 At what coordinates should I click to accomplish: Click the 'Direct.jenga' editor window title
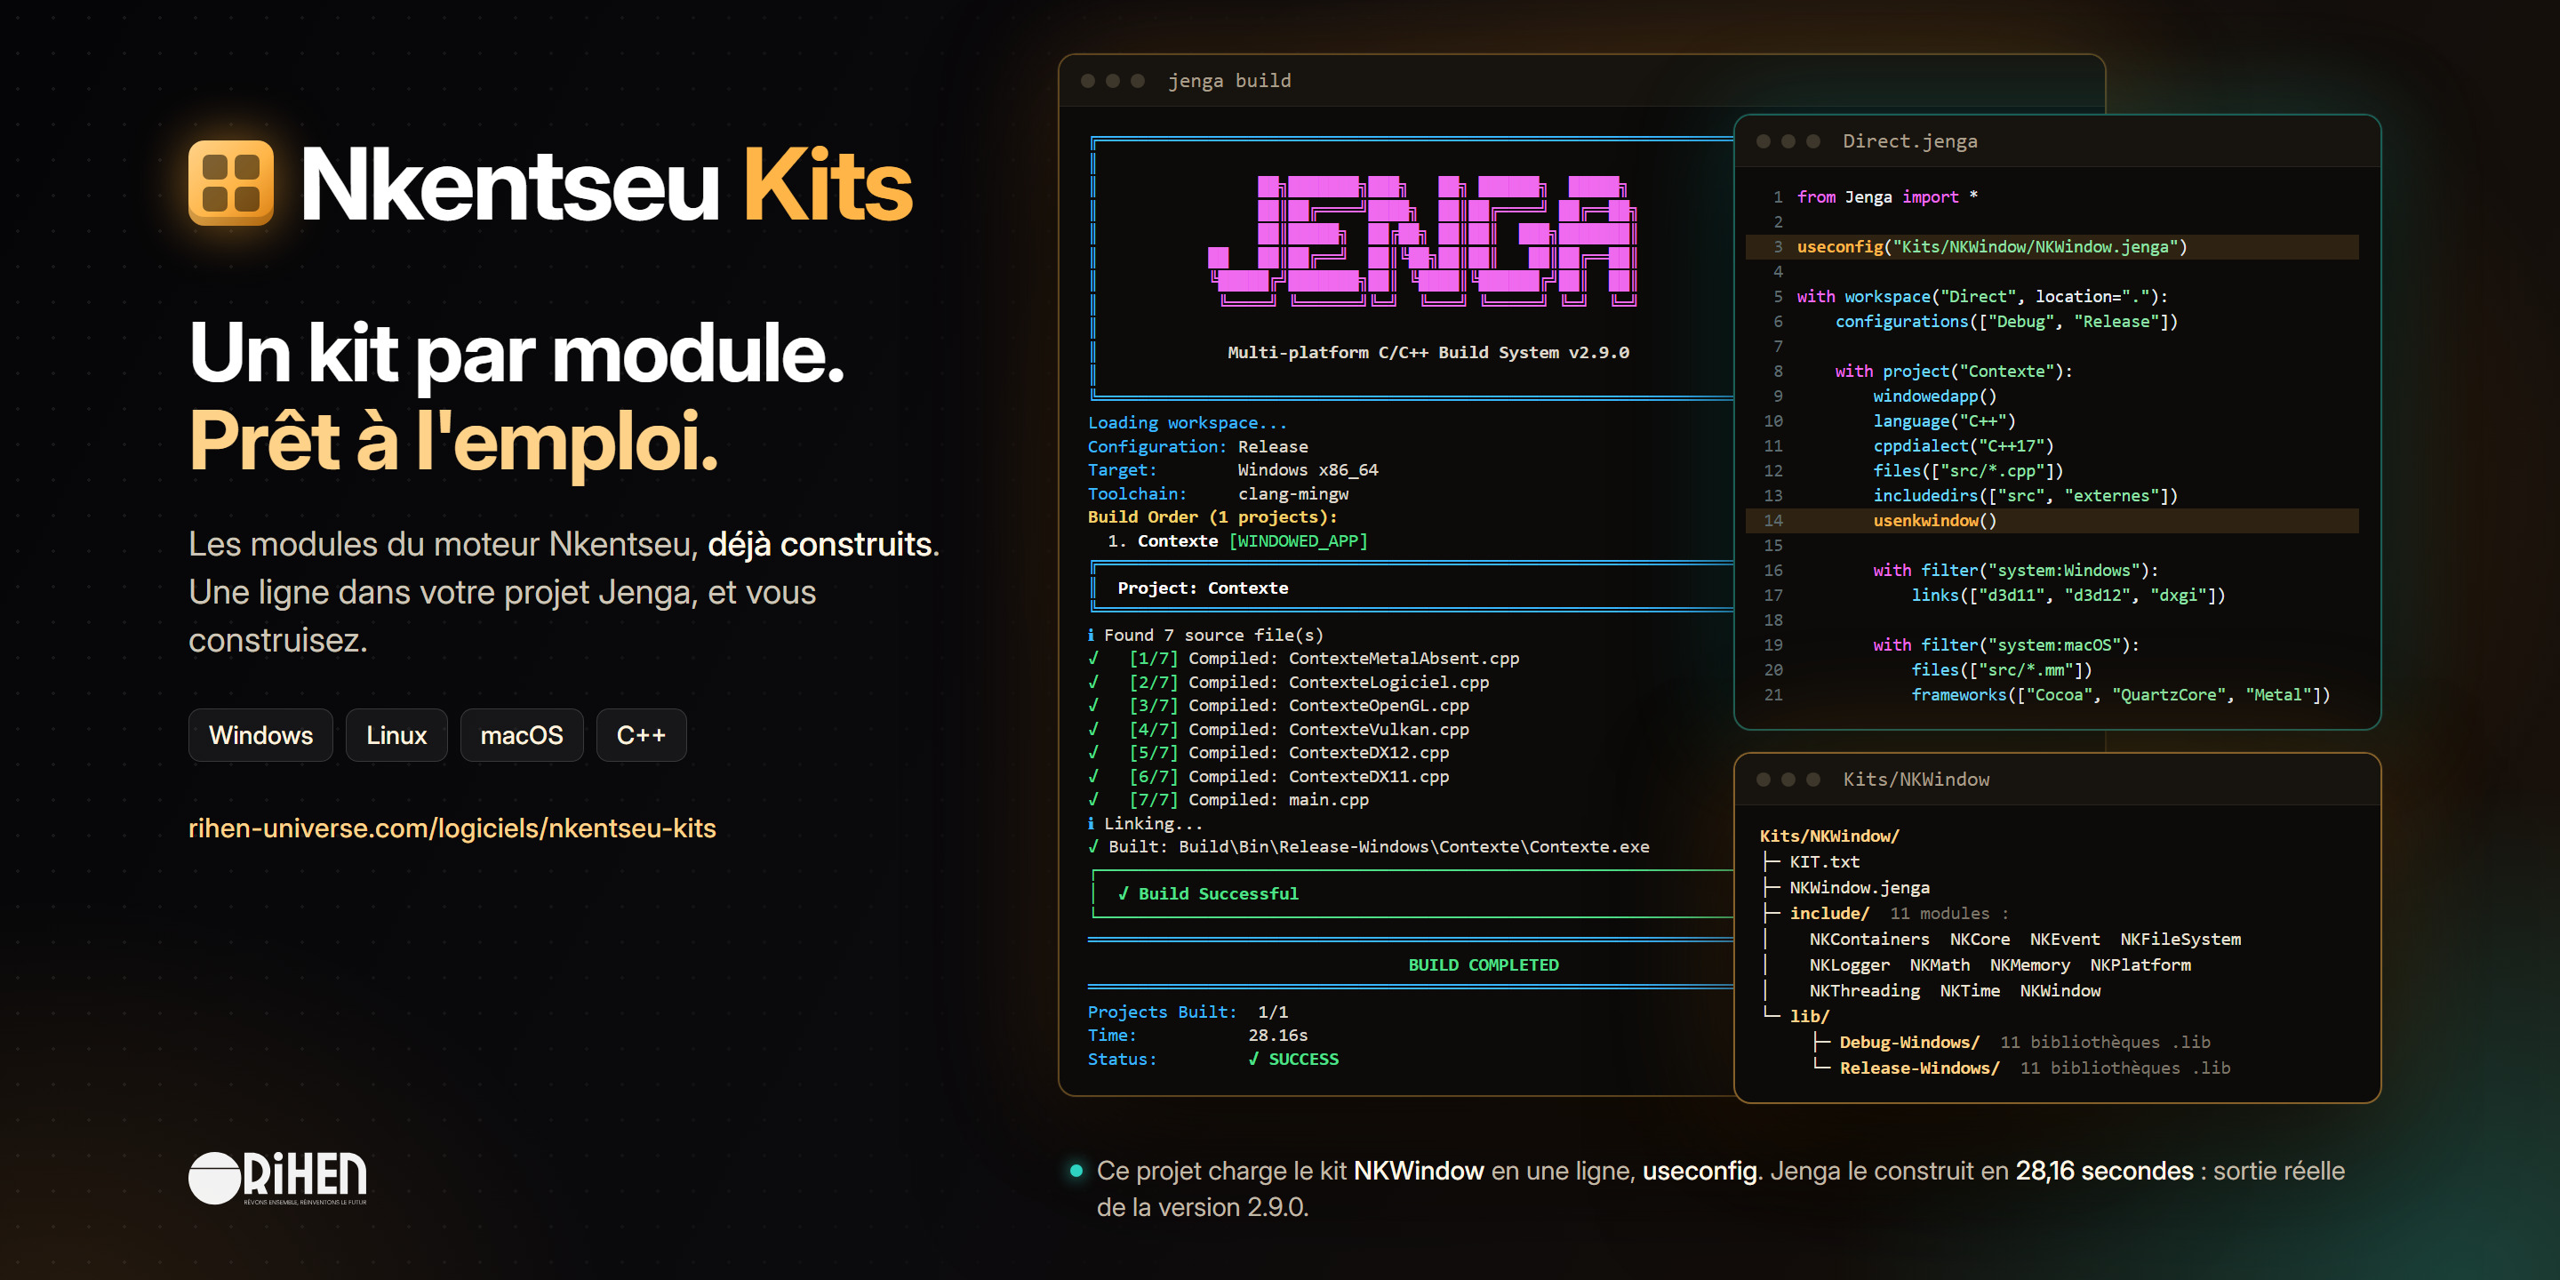pyautogui.click(x=1909, y=141)
